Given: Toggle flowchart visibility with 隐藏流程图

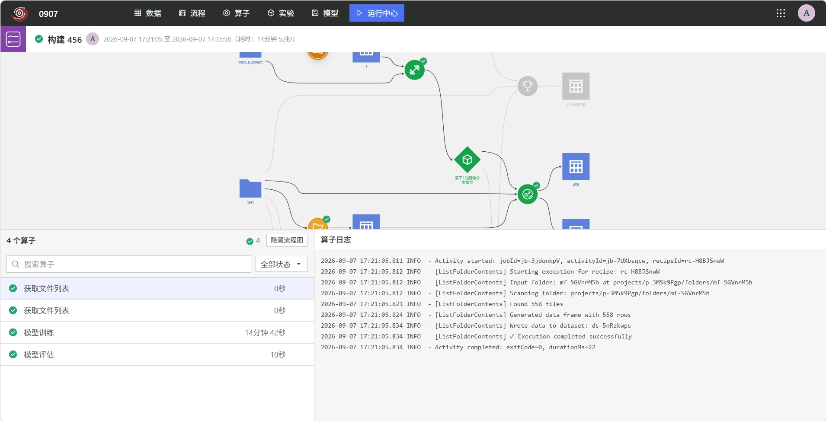Looking at the screenshot, I should 287,240.
